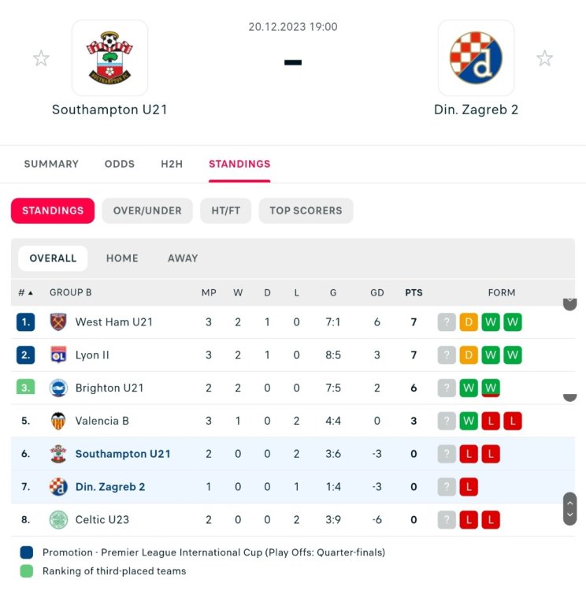Click the Dinamo Zagreb crest in the header
586x591 pixels.
(476, 58)
